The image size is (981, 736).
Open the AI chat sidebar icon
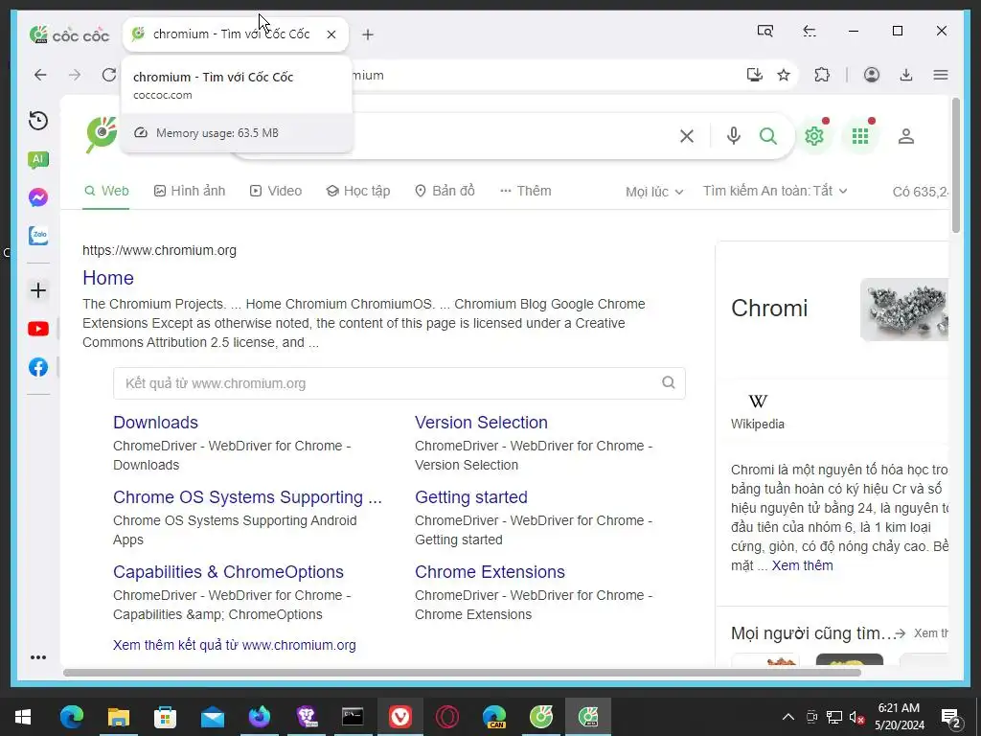tap(38, 160)
